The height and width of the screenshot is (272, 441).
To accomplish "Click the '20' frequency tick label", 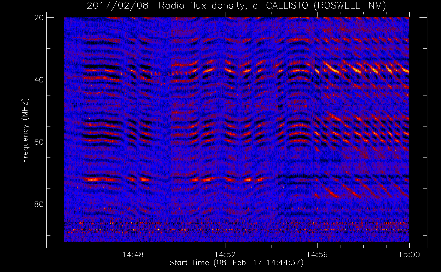I will click(x=39, y=18).
